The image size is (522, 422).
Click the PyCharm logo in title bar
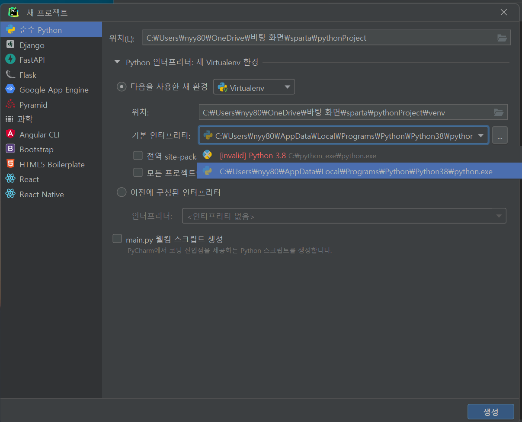[13, 12]
